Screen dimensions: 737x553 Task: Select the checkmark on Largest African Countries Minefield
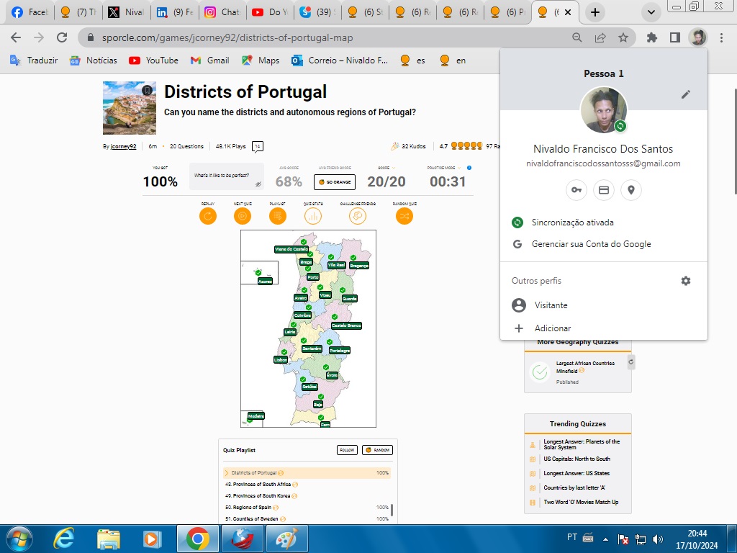point(540,372)
